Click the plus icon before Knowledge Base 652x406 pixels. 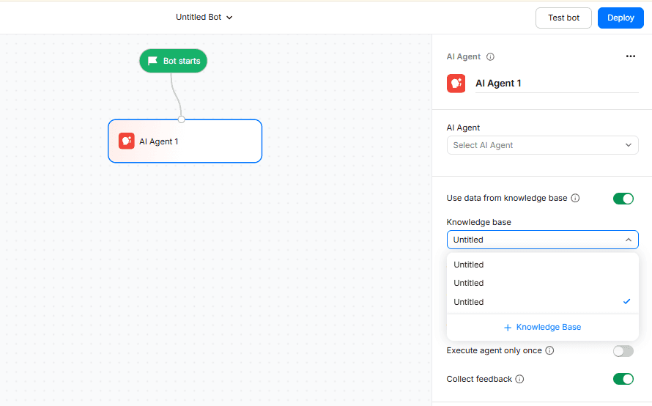tap(508, 328)
